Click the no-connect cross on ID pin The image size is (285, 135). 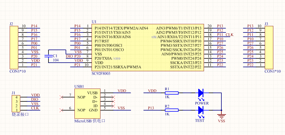113,106
